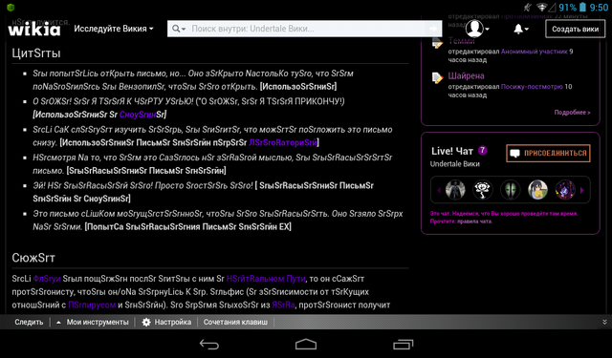Open the notifications bell menu
Viewport: 612px width, 358px height.
[520, 29]
